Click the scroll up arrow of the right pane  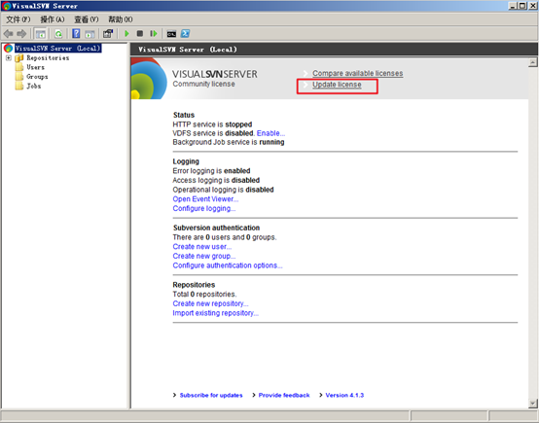pos(533,62)
